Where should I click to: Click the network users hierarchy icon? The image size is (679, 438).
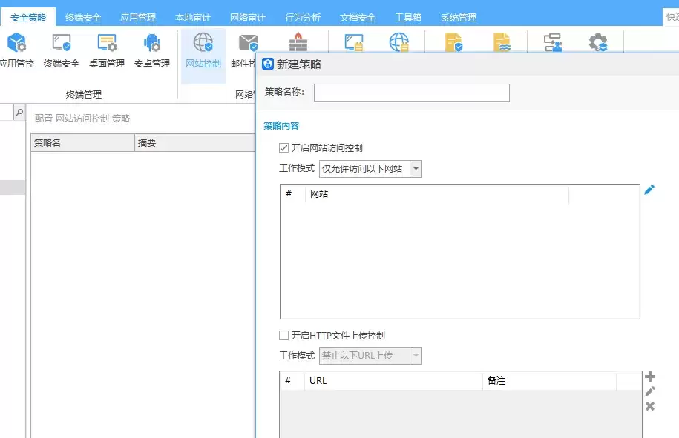coord(553,42)
